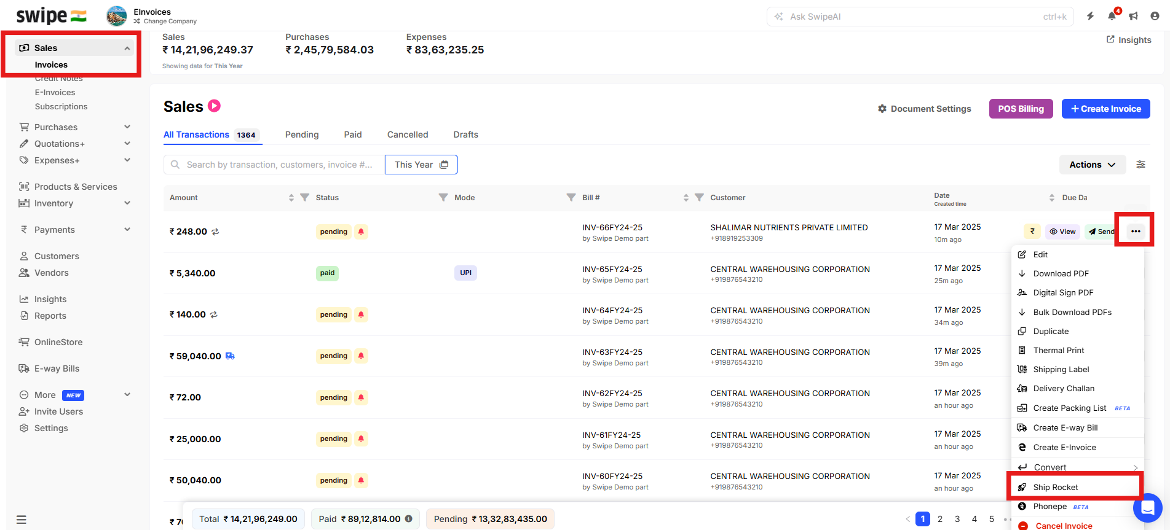Click Edit in the context menu
The height and width of the screenshot is (530, 1170).
click(x=1077, y=254)
